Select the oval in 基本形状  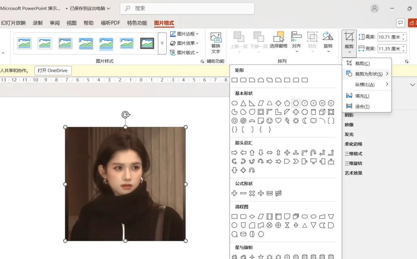tap(234, 103)
